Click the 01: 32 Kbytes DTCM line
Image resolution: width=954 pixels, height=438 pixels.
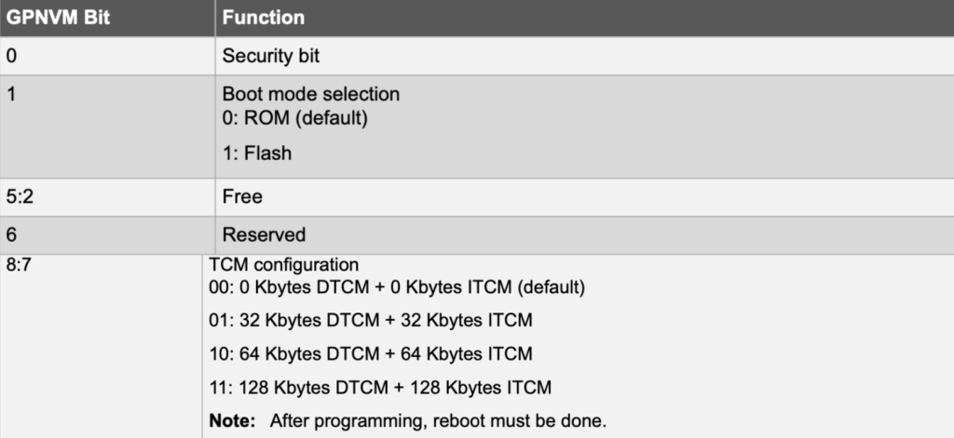point(371,322)
